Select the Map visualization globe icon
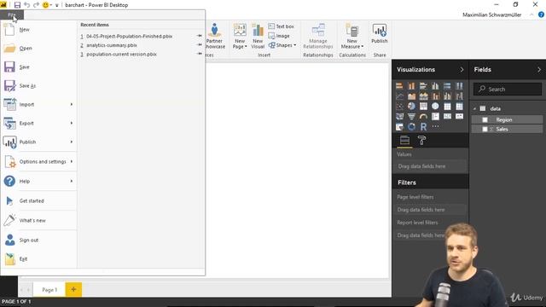This screenshot has height=307, width=546. coord(435,106)
